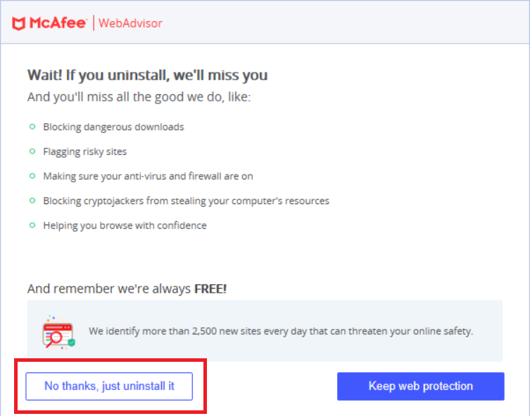Click the McAfee shield logo icon
Image resolution: width=530 pixels, height=416 pixels.
tap(19, 23)
